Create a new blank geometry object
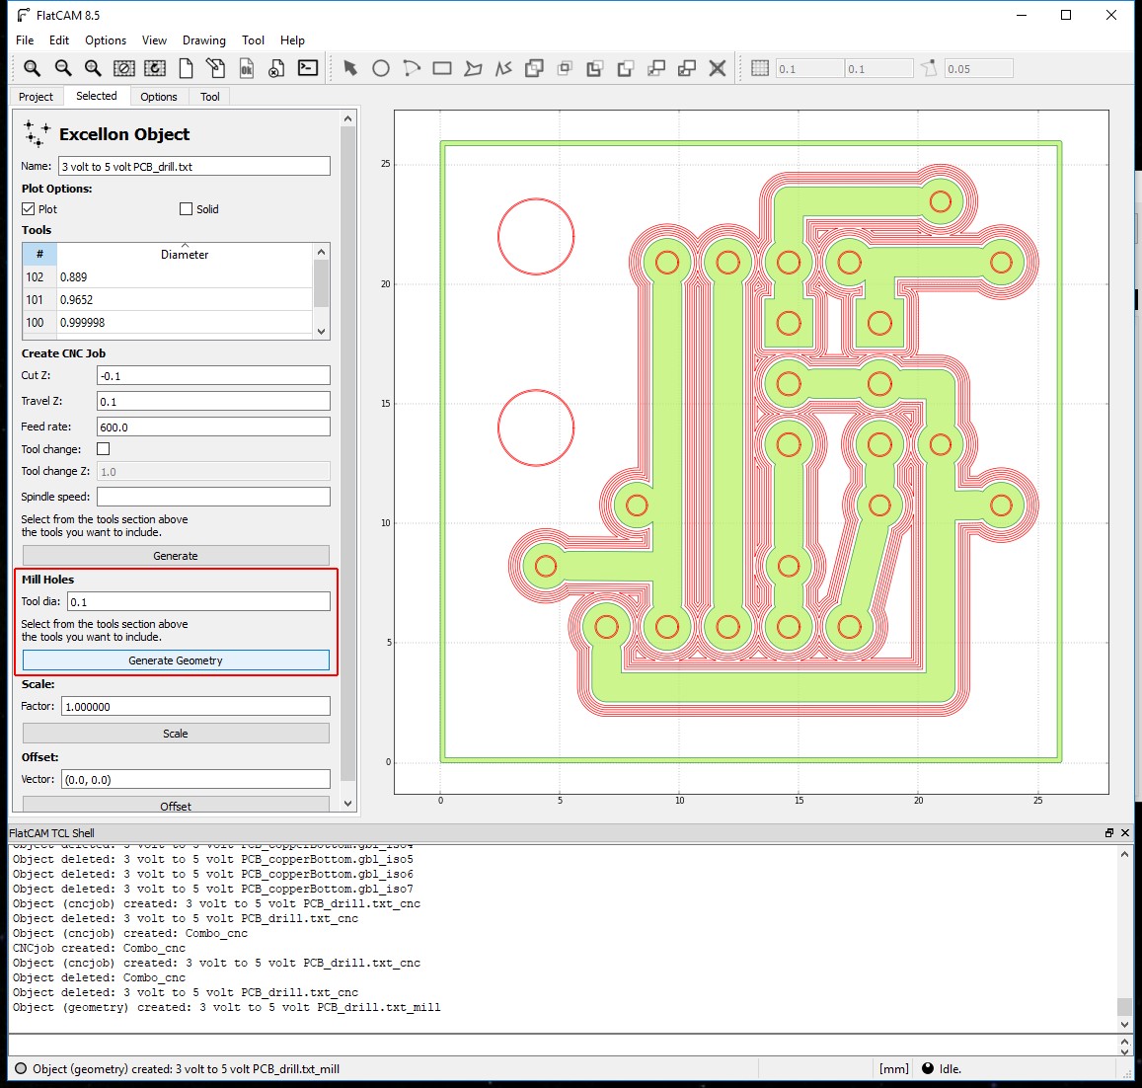 pos(187,68)
